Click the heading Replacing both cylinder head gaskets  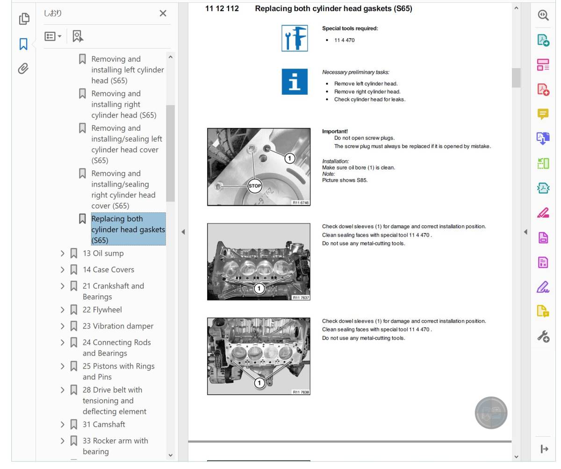point(333,8)
